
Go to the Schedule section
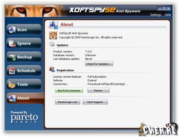[x=24, y=71]
